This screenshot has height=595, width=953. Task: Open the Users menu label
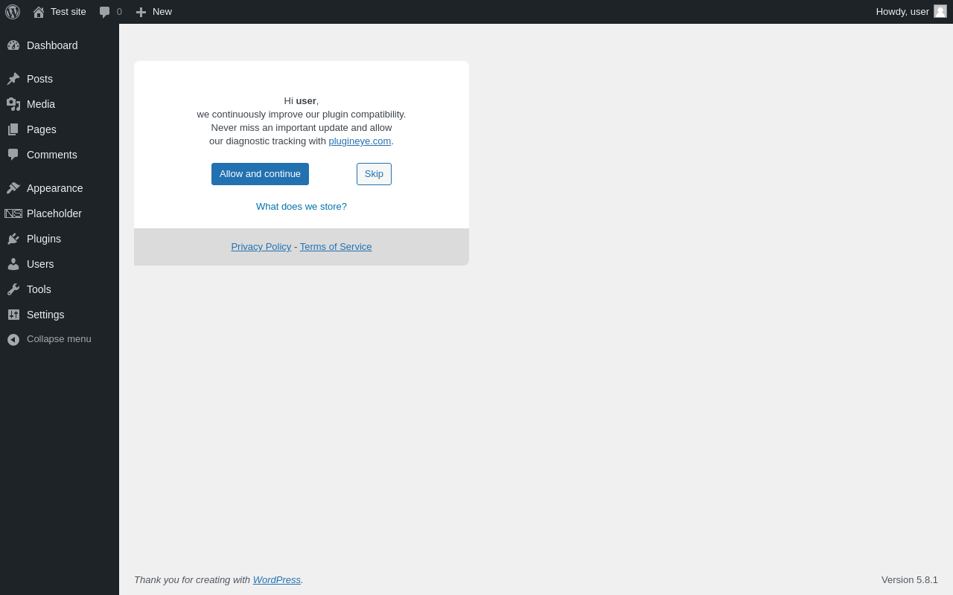coord(40,264)
